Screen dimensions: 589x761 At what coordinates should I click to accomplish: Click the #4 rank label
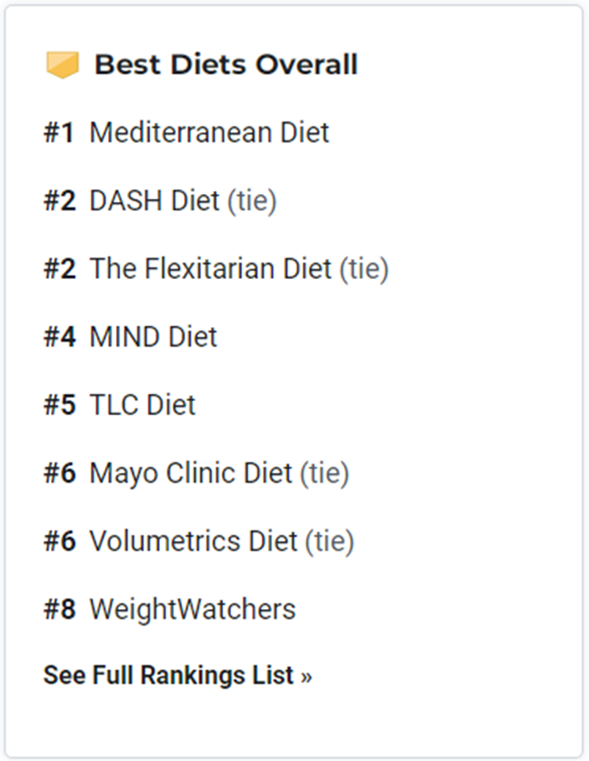pos(59,337)
